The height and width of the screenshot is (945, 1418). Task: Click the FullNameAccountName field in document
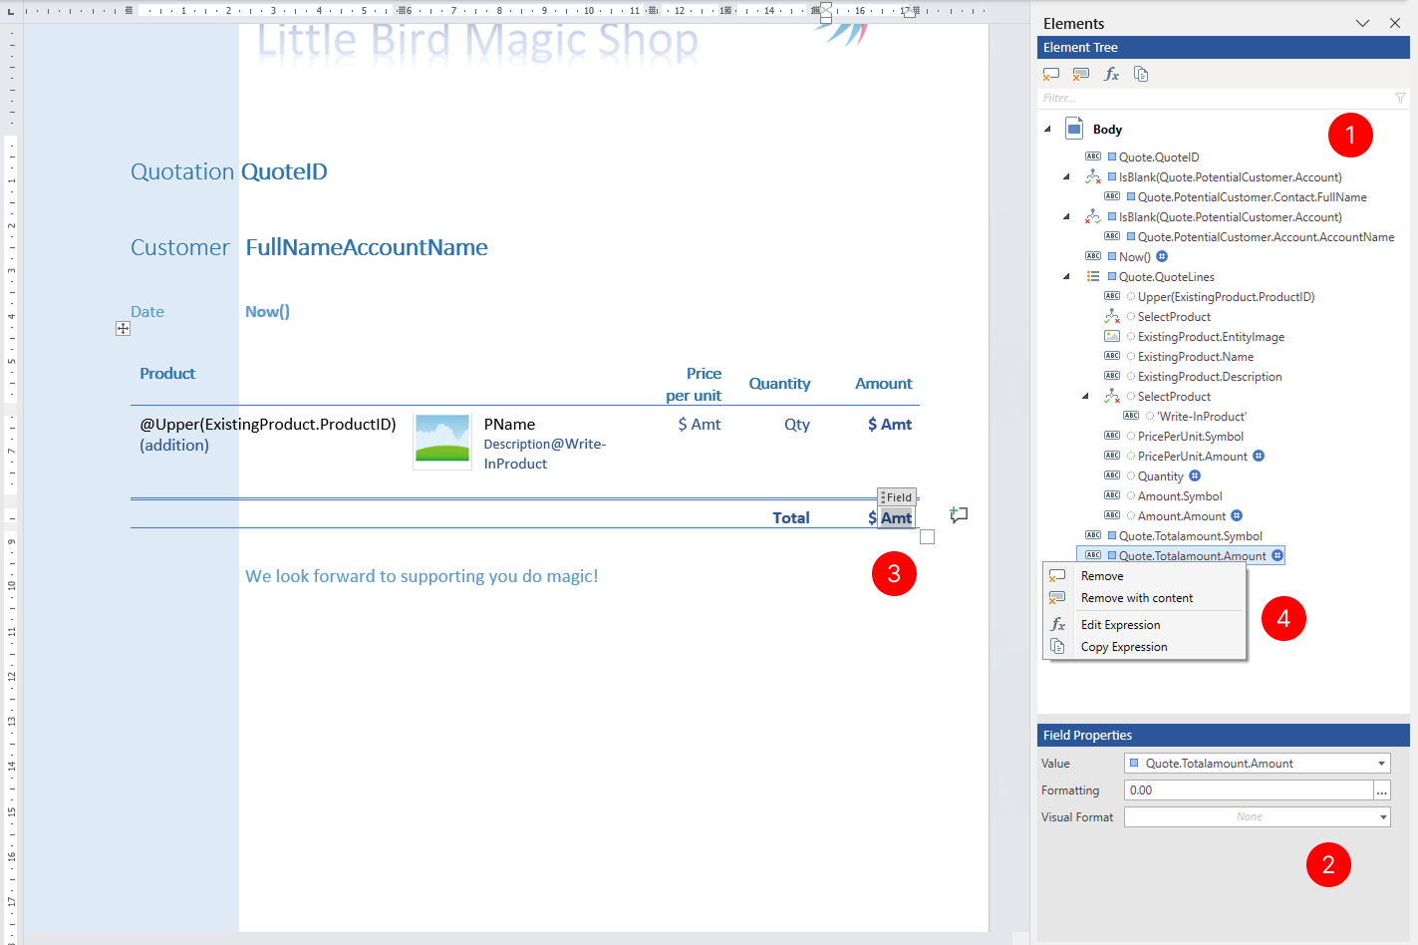pos(367,247)
